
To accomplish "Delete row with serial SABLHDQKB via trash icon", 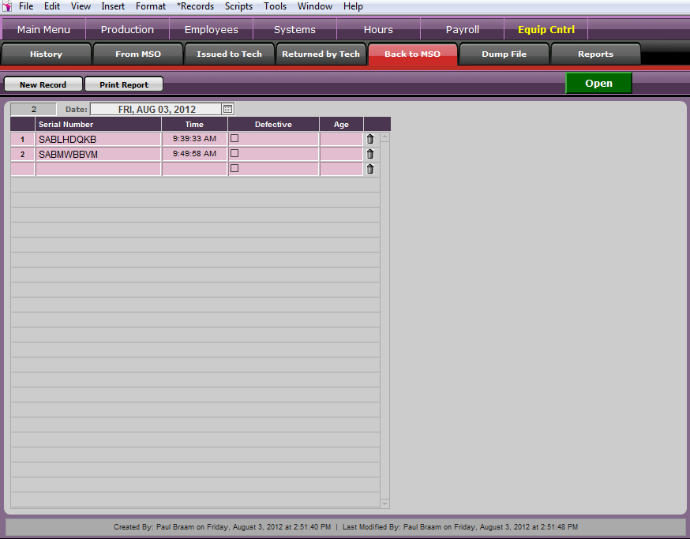I will (370, 139).
